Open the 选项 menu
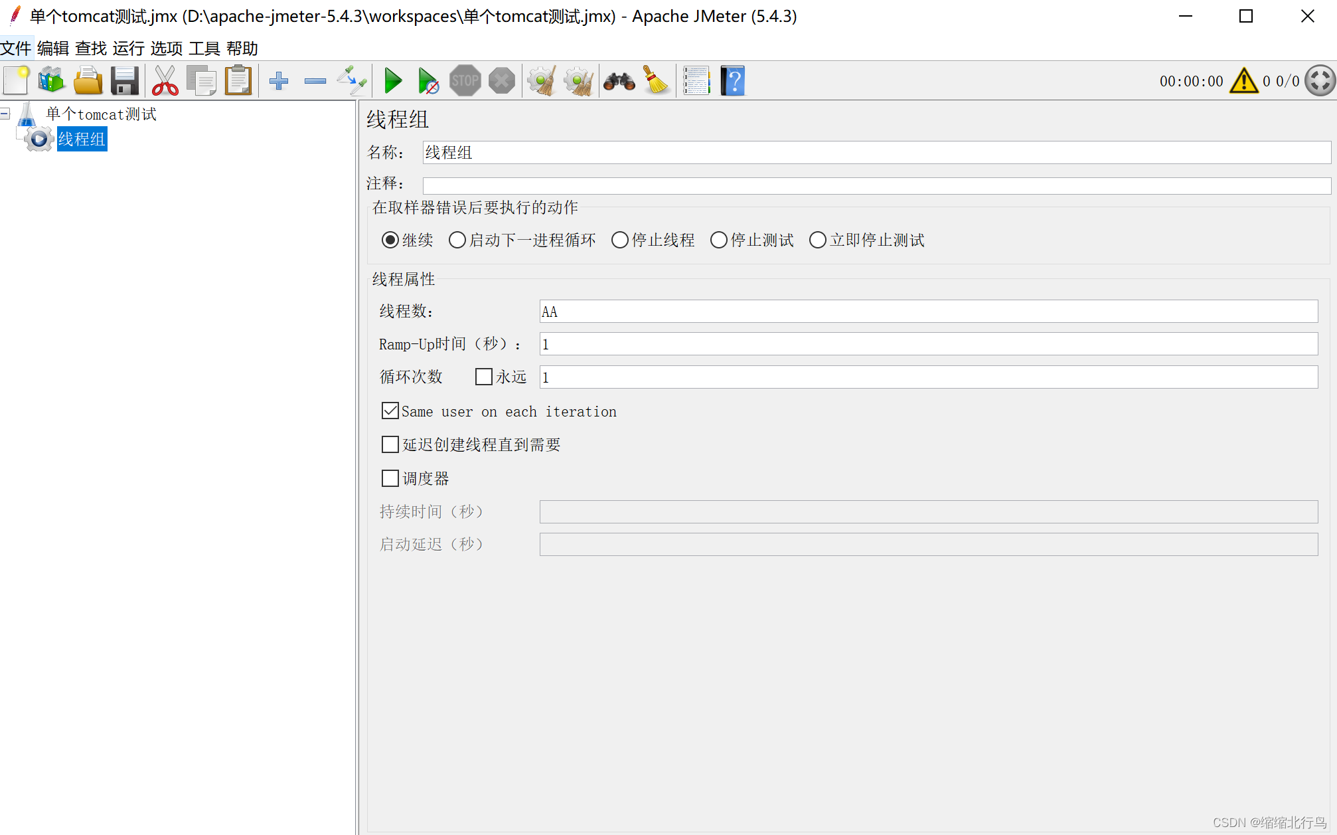The image size is (1337, 835). point(167,48)
